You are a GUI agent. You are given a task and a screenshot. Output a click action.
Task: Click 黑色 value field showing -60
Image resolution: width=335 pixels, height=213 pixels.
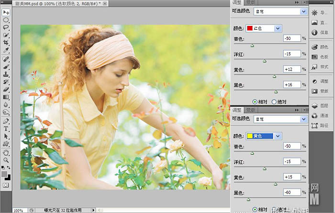(292, 192)
